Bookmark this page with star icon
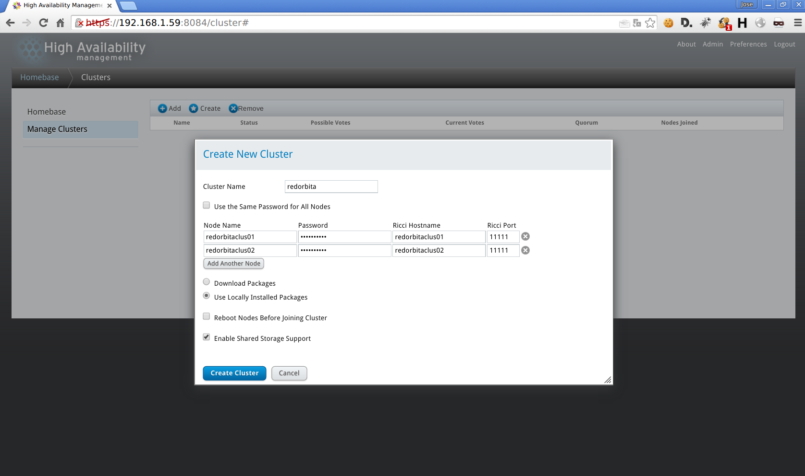 click(x=650, y=23)
